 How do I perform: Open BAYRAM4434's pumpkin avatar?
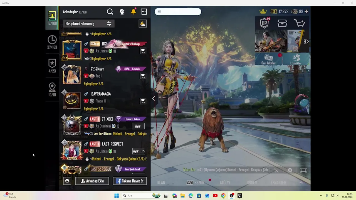72,100
